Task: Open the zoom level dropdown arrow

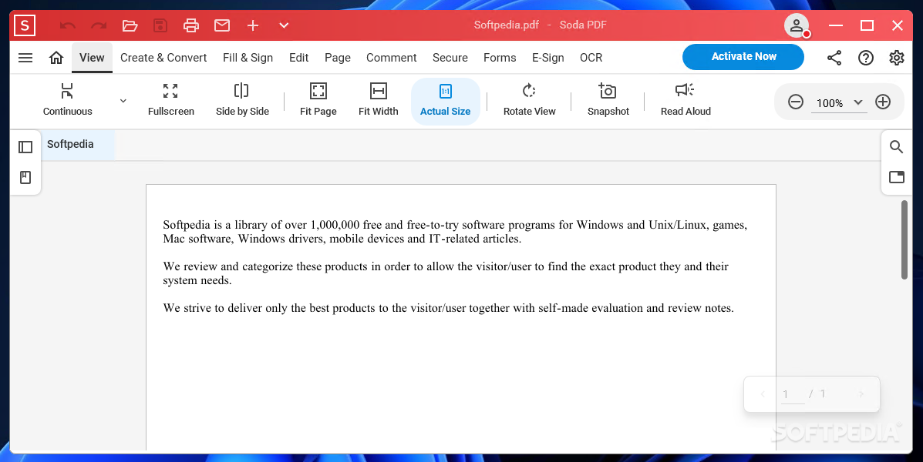Action: pyautogui.click(x=858, y=102)
